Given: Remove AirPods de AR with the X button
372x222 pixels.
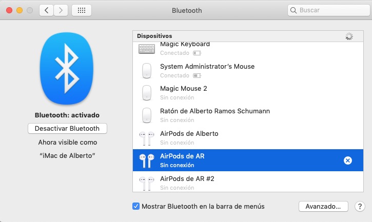Looking at the screenshot, I should (348, 160).
